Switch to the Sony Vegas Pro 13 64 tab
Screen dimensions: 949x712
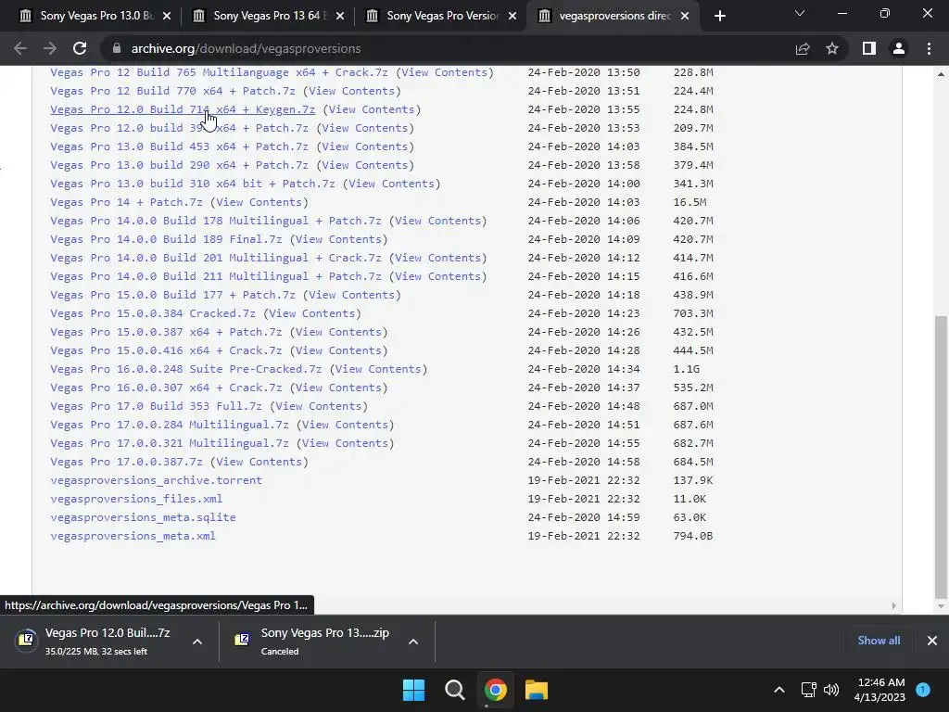point(266,17)
